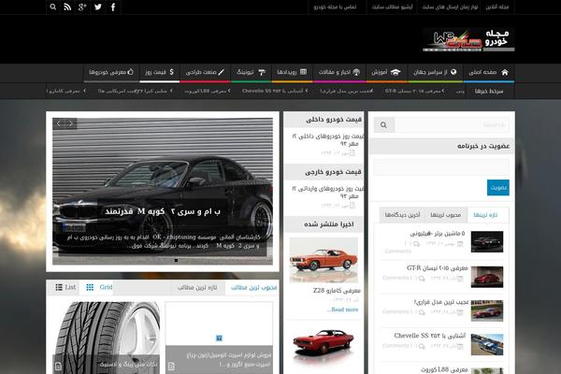Switch posts to List view

[x=65, y=287]
